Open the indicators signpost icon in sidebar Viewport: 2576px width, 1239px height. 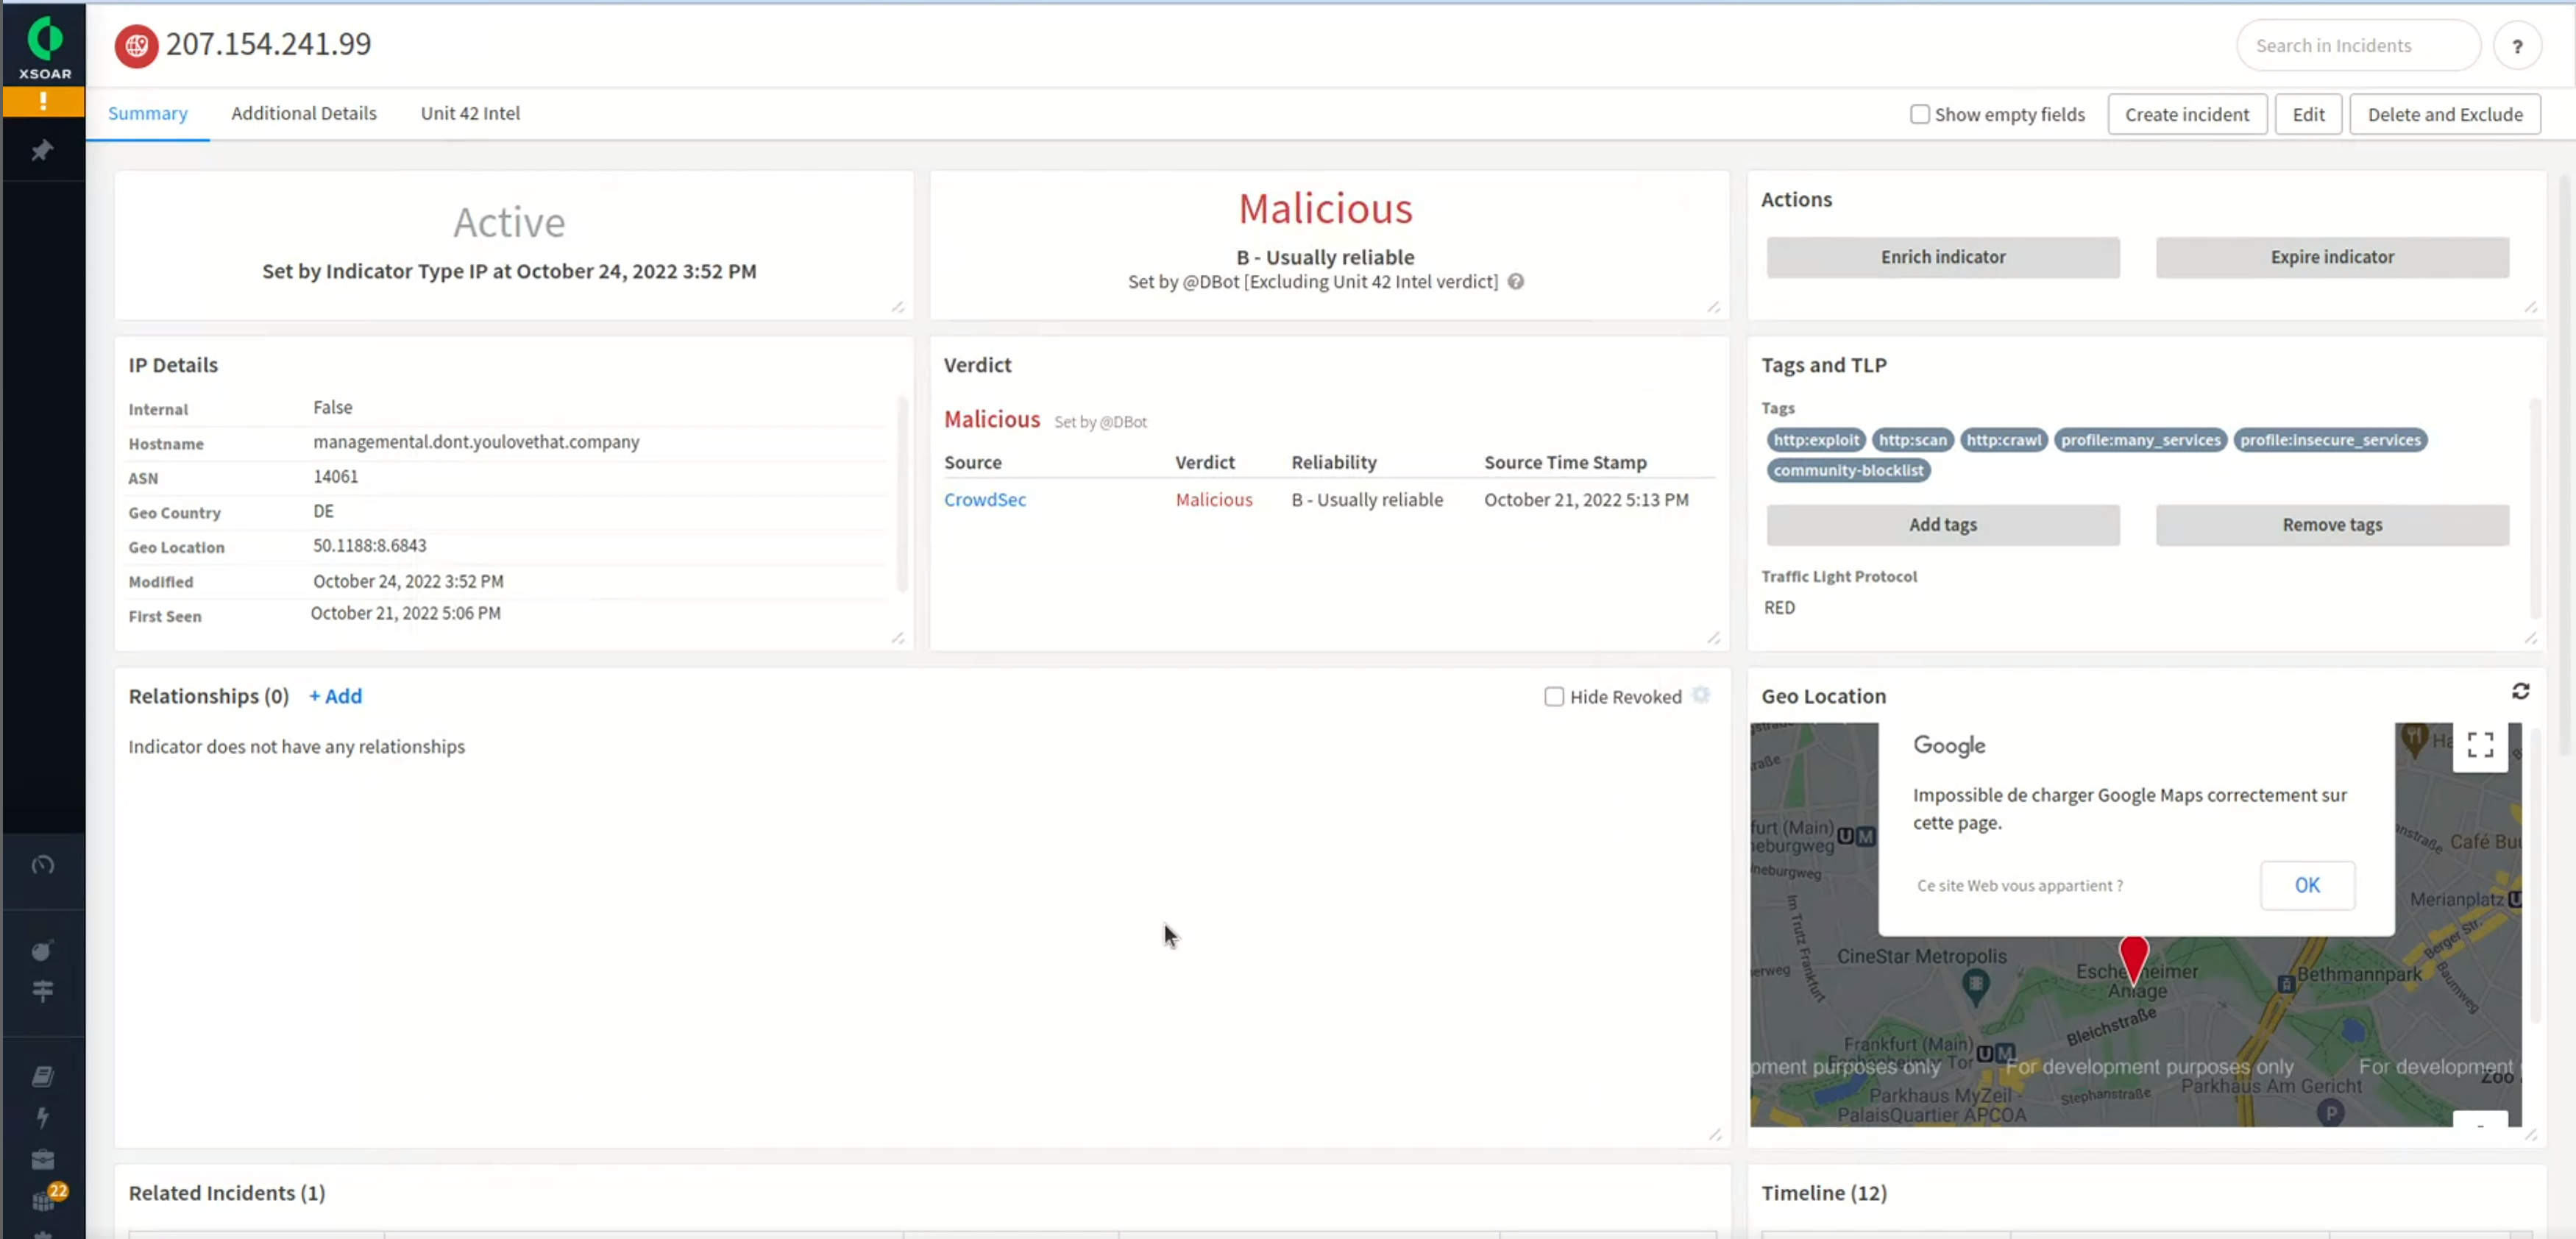pyautogui.click(x=43, y=991)
